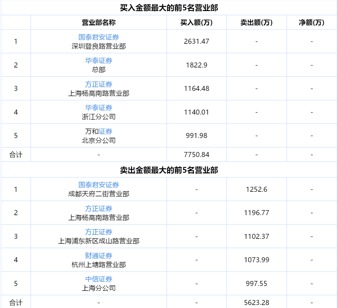337x308 pixels.
Task: Click the 方正证券 link in buy row 3
Action: pos(99,85)
